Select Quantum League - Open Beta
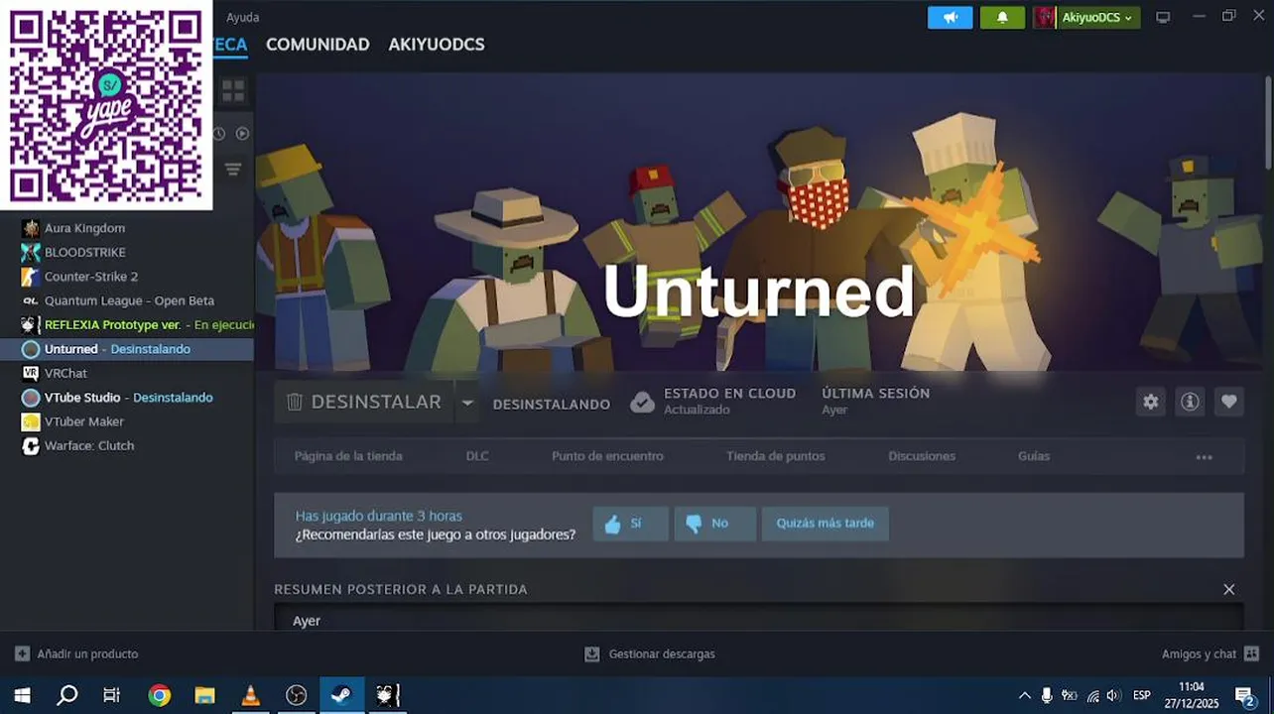 (x=127, y=300)
